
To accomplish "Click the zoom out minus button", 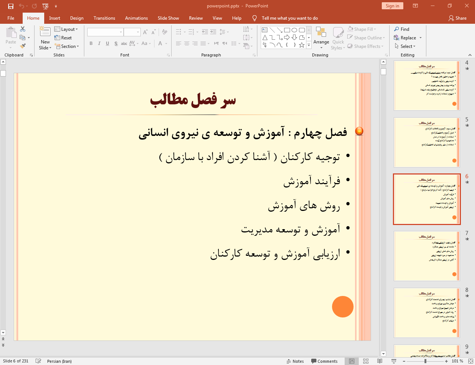I will 404,361.
